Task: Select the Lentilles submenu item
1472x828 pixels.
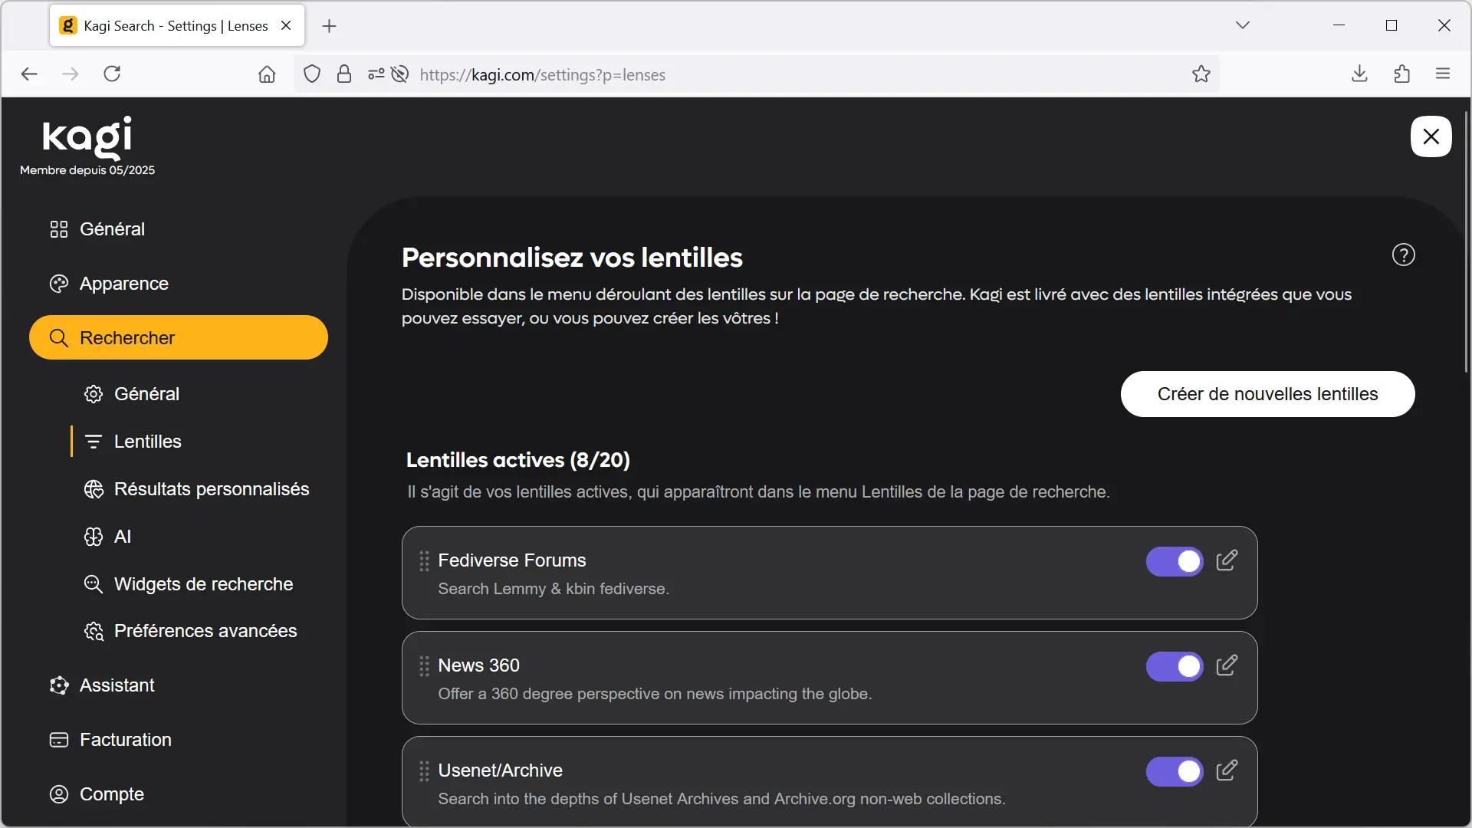Action: (x=132, y=442)
